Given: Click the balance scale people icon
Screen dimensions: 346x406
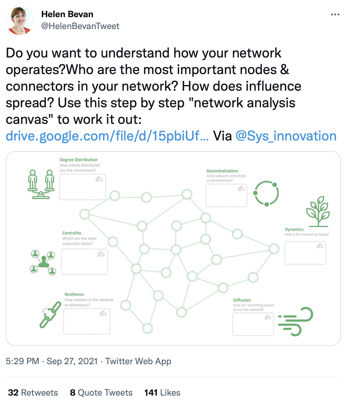Looking at the screenshot, I should pos(41,184).
